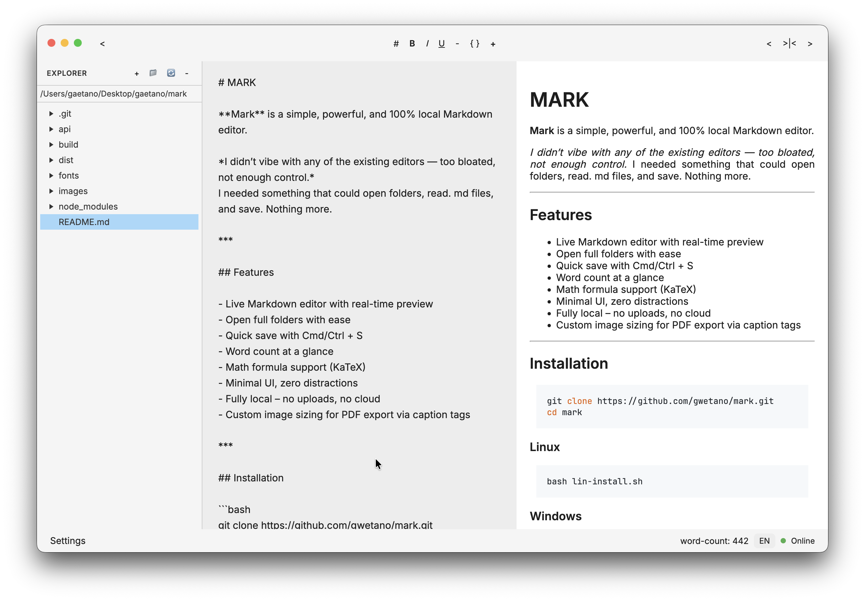Expand the .git folder
The image size is (865, 601).
[51, 114]
